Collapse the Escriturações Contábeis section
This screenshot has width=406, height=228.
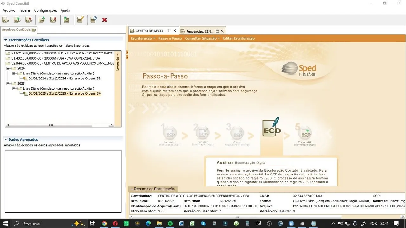(5, 40)
